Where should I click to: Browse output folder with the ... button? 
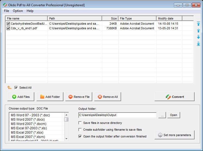point(162,115)
